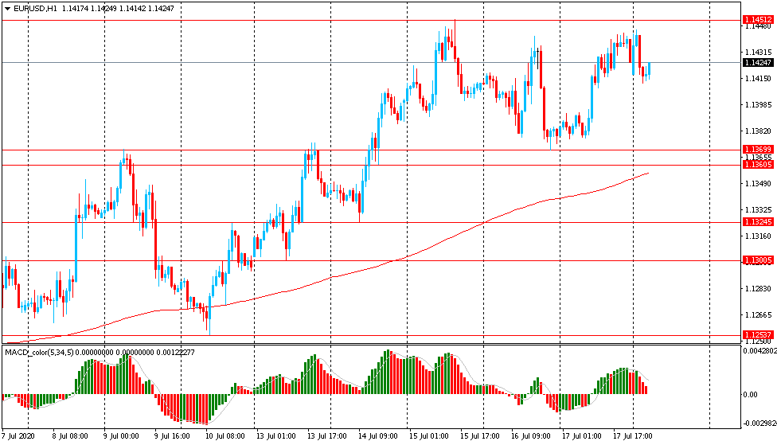Select the red 1.13605 price level label

coord(758,165)
